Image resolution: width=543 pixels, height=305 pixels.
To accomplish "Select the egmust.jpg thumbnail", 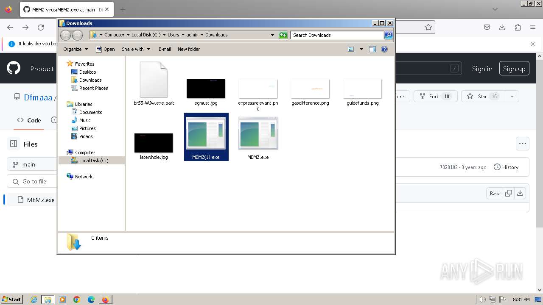I will point(206,89).
